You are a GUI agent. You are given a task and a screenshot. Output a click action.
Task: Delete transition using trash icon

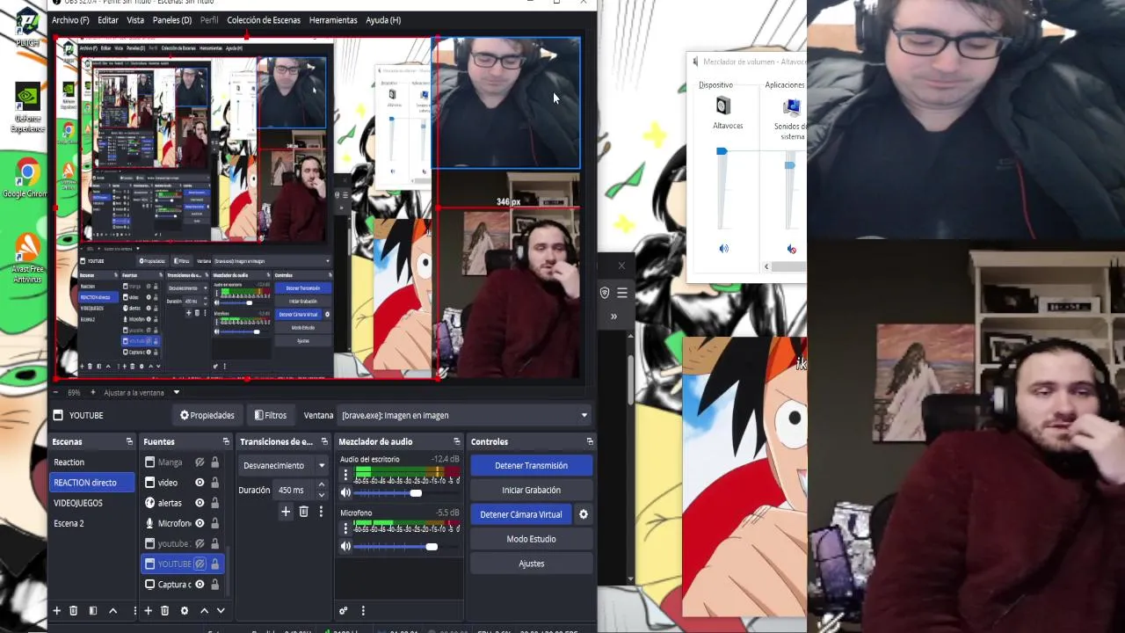(304, 511)
